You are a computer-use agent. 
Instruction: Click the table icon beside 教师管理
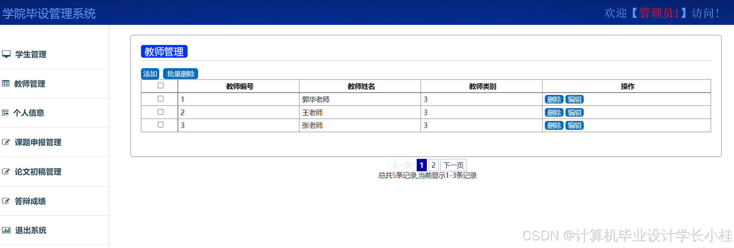pos(6,83)
